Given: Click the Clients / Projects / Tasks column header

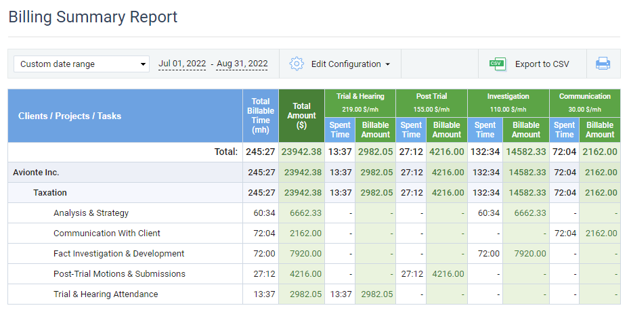Looking at the screenshot, I should pos(125,116).
